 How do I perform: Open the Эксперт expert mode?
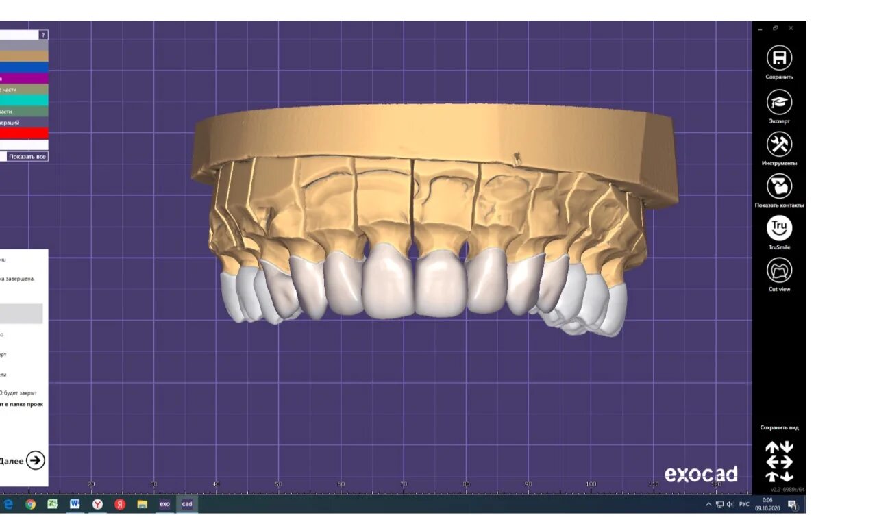pos(779,102)
